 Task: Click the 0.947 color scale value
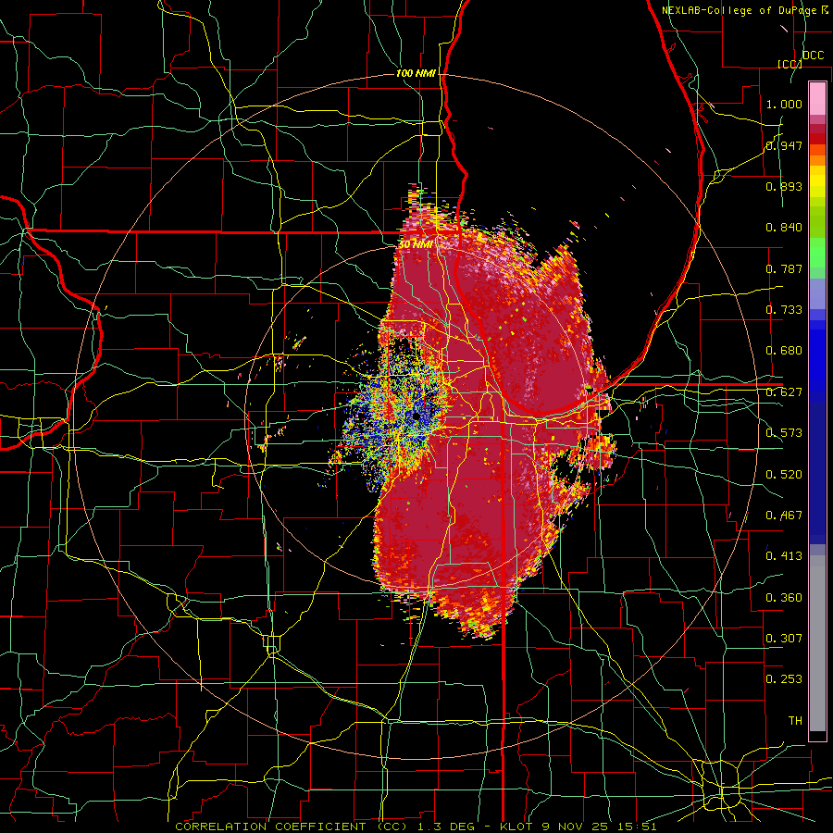click(784, 145)
